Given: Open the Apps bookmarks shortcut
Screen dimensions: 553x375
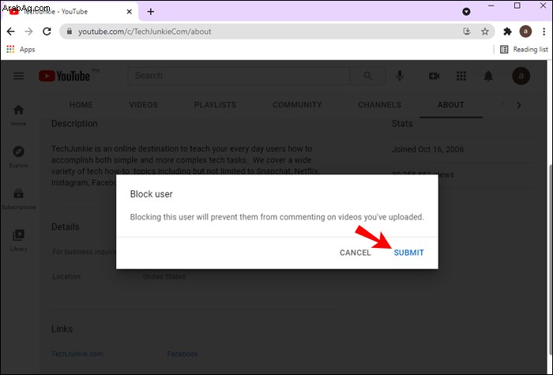Looking at the screenshot, I should point(21,49).
